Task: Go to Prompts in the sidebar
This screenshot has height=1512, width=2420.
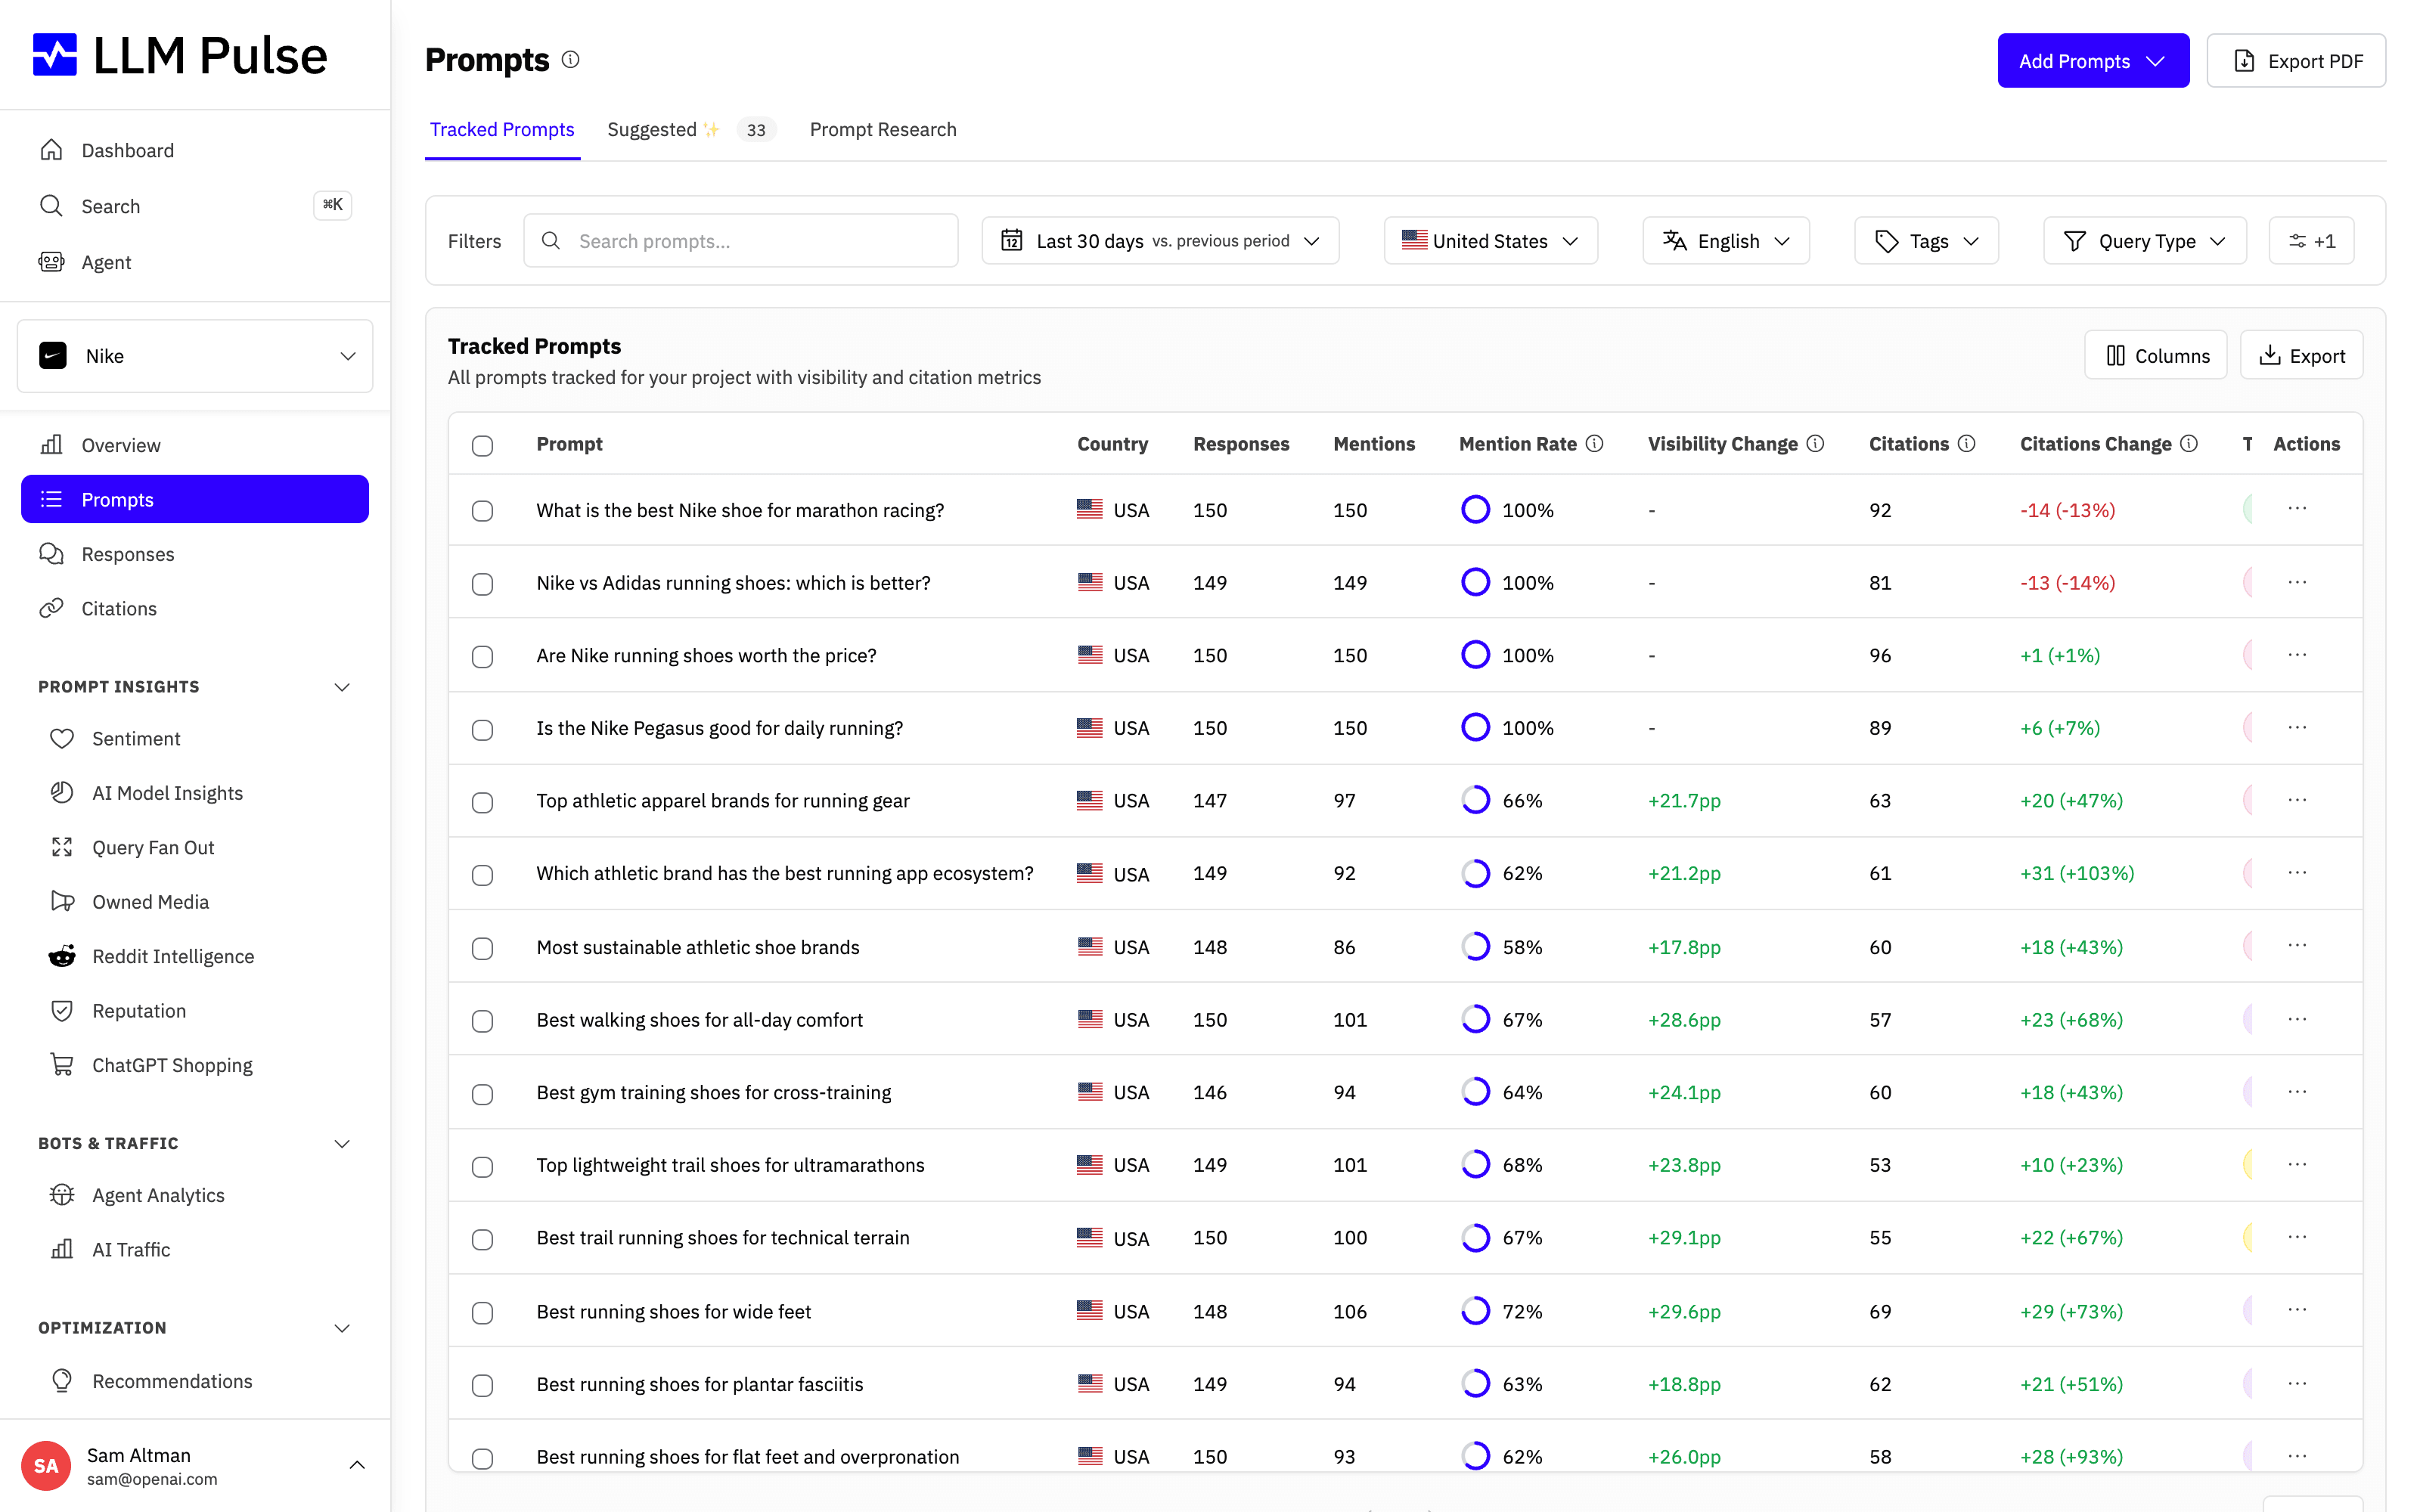Action: pyautogui.click(x=195, y=499)
